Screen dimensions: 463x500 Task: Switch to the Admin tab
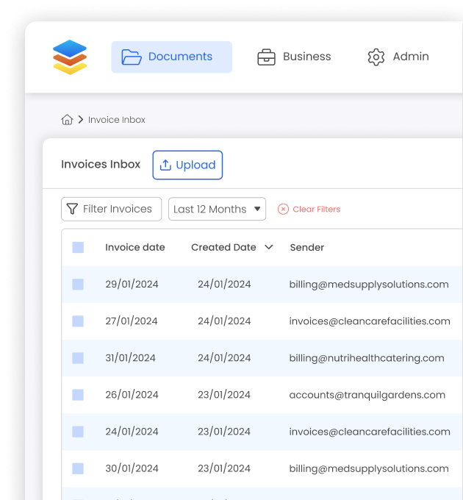(x=410, y=57)
